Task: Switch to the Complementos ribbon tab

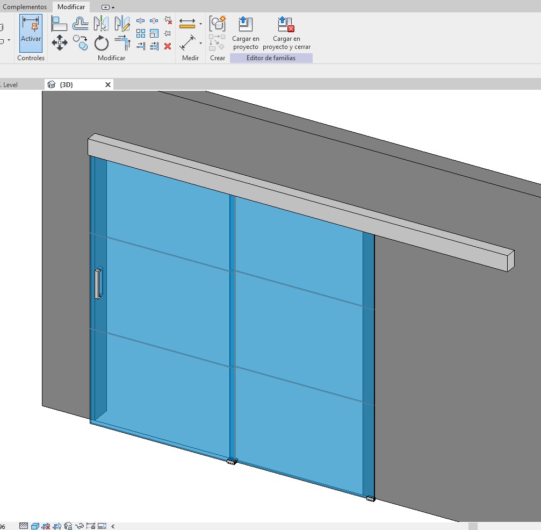Action: 24,7
